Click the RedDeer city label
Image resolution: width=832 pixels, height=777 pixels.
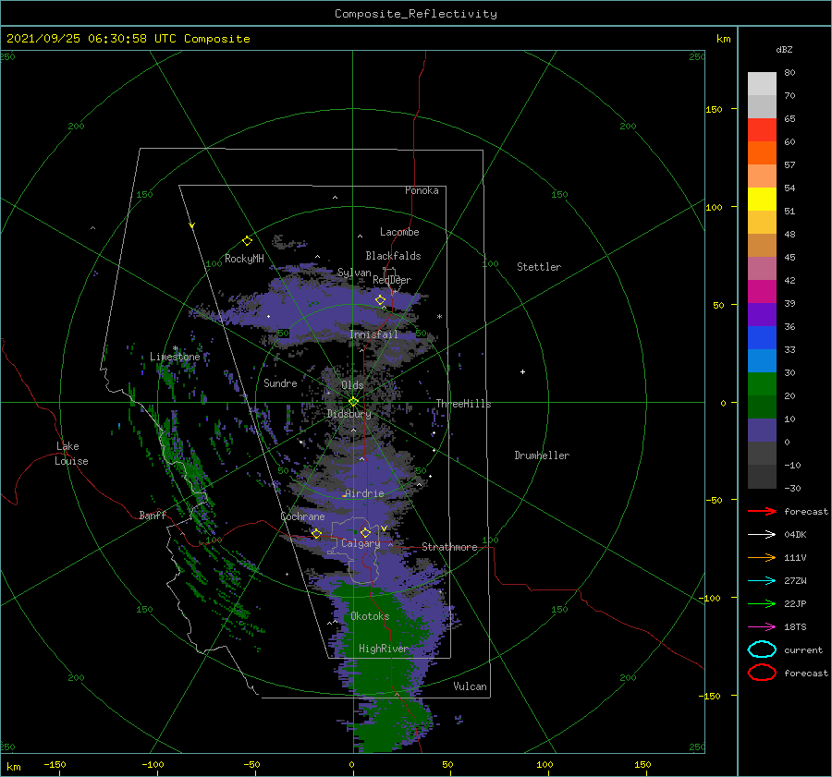pos(392,280)
